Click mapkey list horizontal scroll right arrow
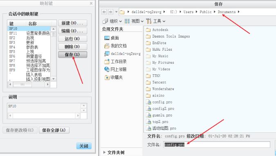 point(47,85)
